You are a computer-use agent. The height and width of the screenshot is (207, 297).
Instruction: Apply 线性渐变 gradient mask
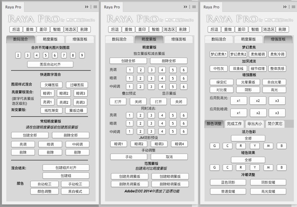click(x=52, y=110)
